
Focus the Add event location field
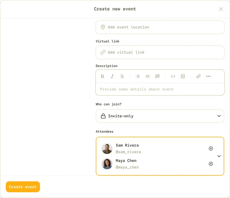pyautogui.click(x=160, y=27)
